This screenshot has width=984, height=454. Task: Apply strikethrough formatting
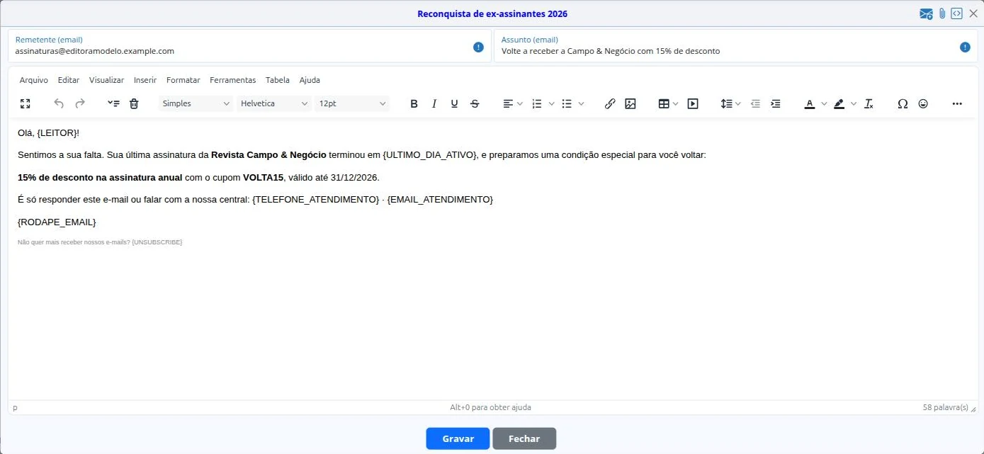[475, 103]
